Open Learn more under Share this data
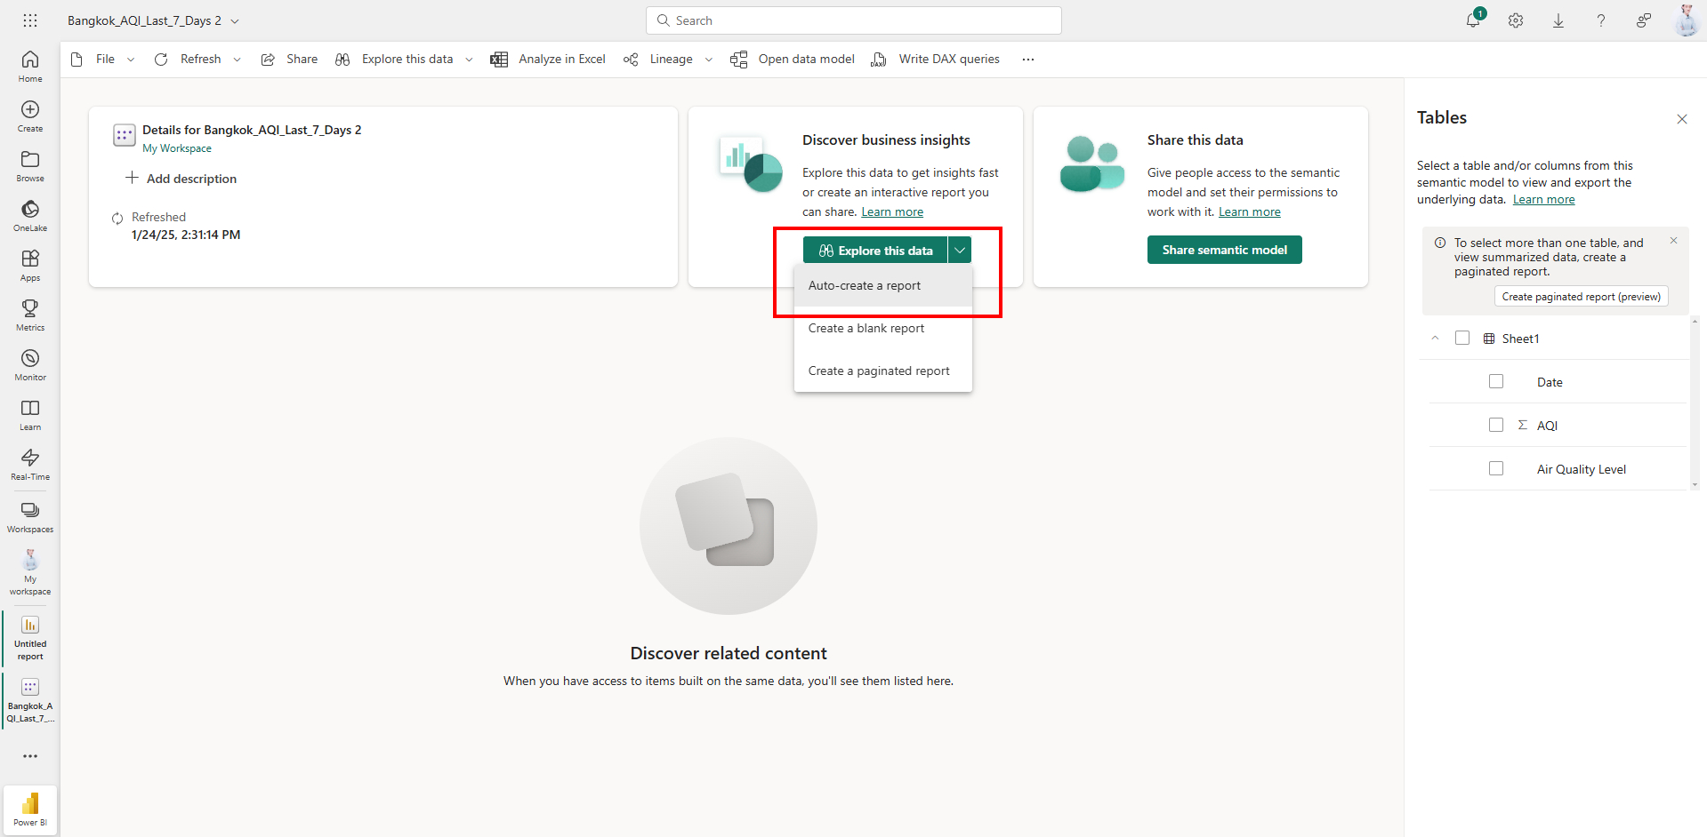 click(x=1249, y=211)
